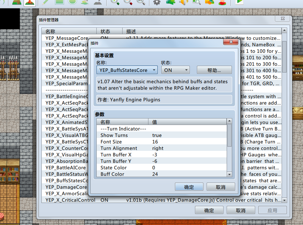Click the plugin manager list scroll-up arrow
The image size is (303, 225).
point(284,30)
